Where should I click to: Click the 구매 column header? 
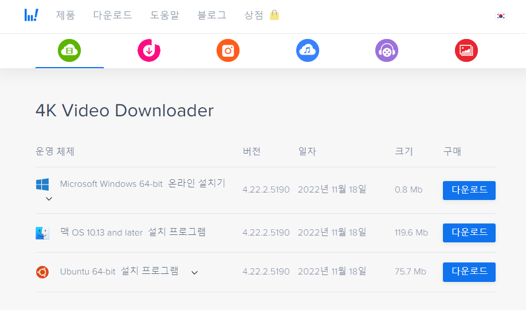click(x=452, y=151)
